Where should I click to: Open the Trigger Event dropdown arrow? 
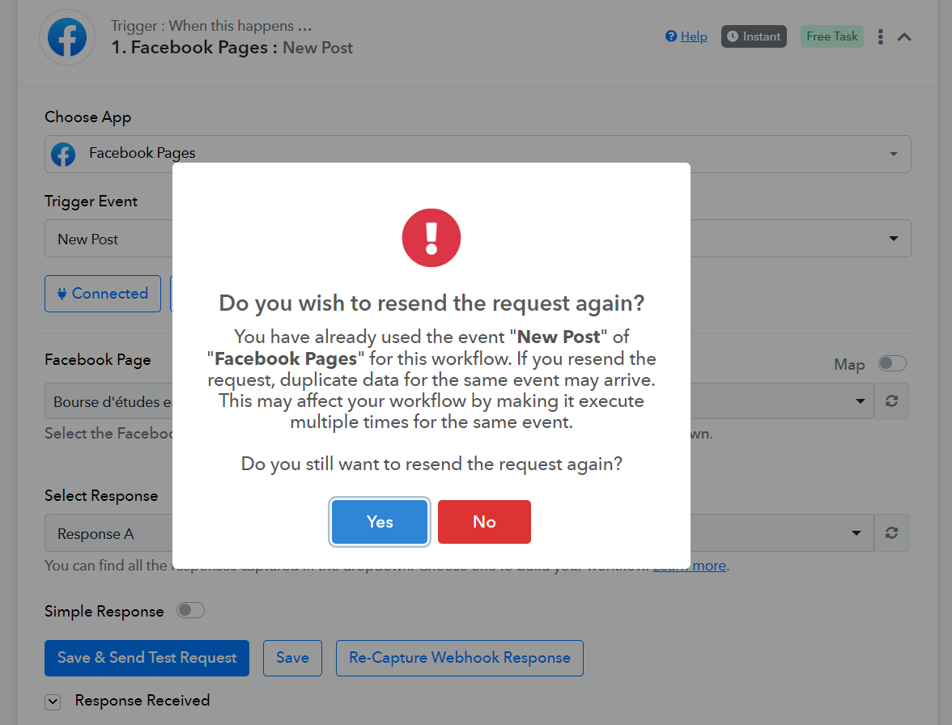[x=893, y=239]
